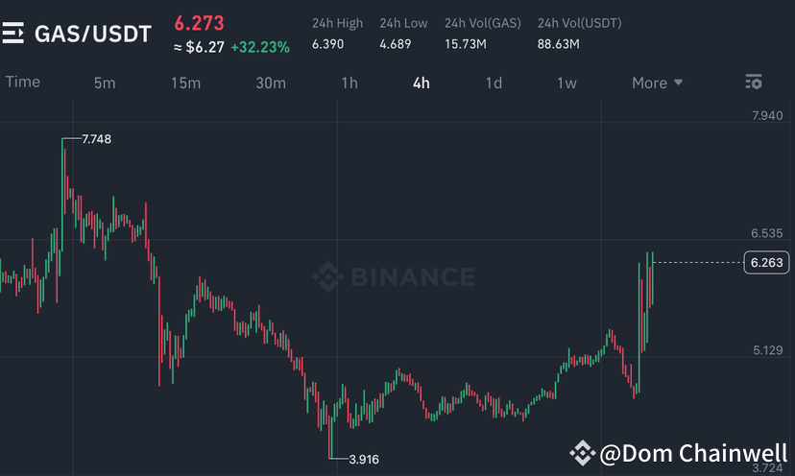The width and height of the screenshot is (795, 476).
Task: Expand the More intervals dropdown
Action: [x=658, y=83]
